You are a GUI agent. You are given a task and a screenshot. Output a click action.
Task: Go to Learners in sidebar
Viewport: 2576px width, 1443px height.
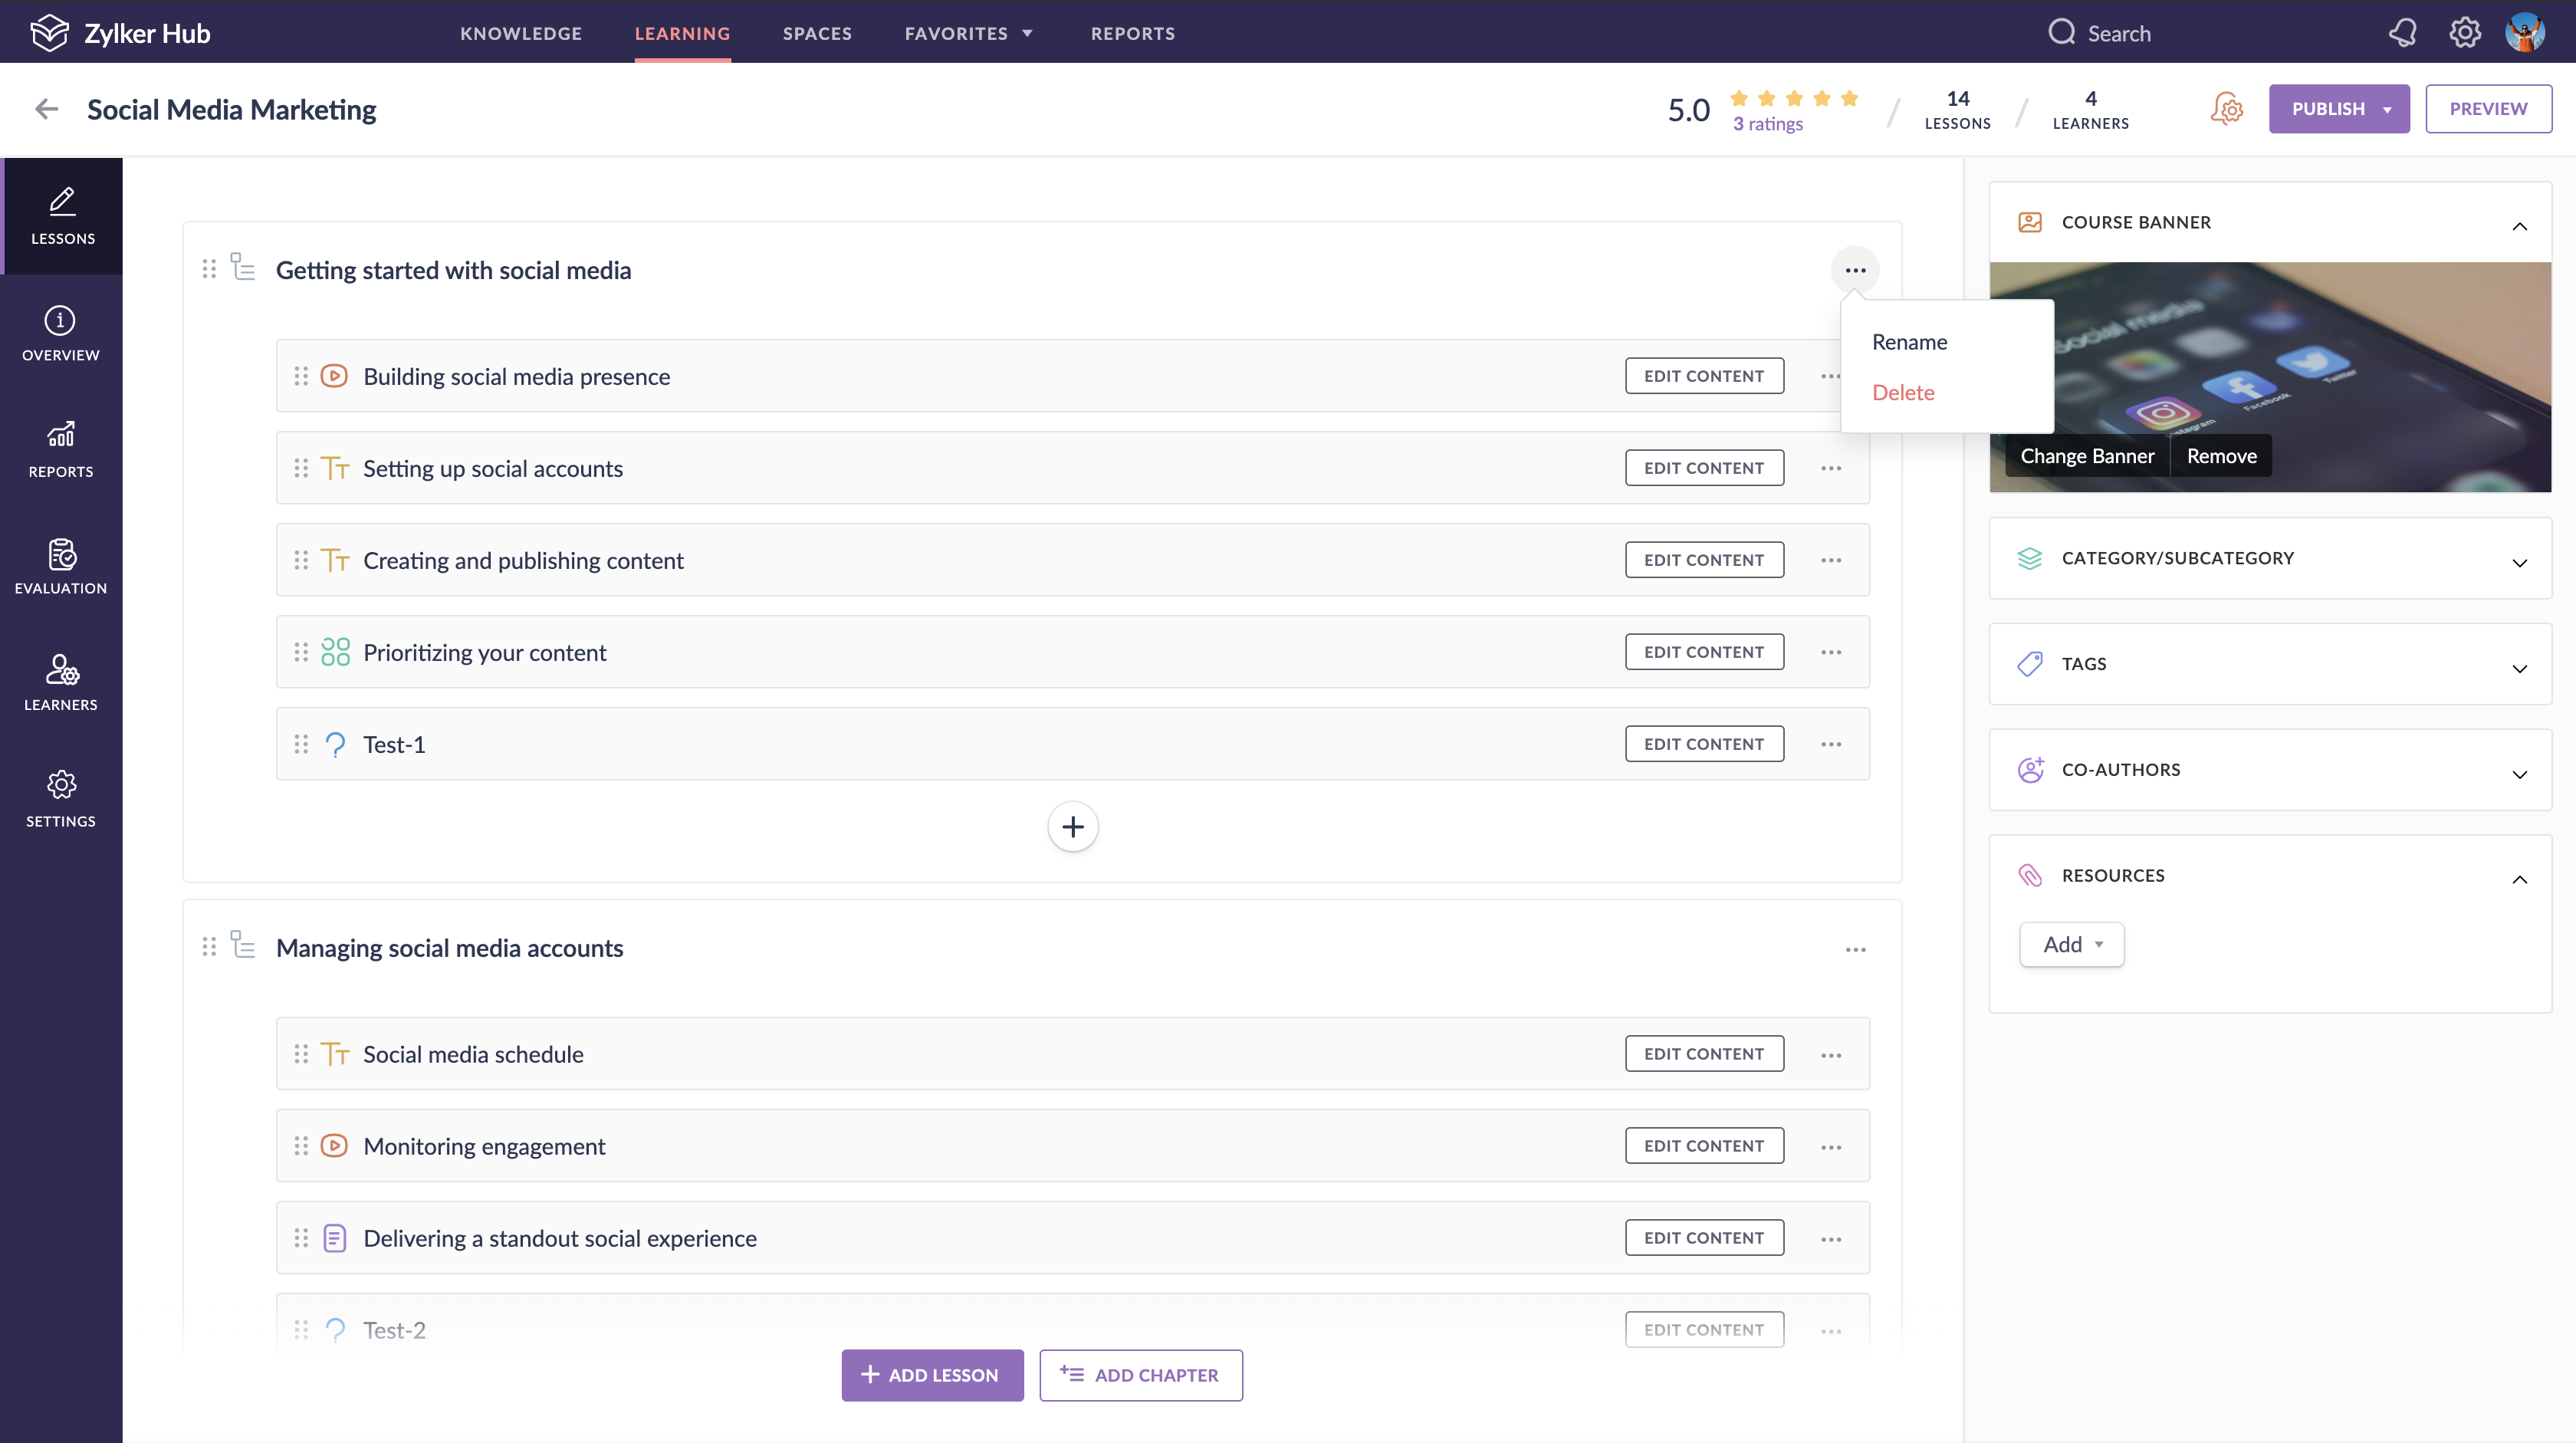click(x=61, y=683)
